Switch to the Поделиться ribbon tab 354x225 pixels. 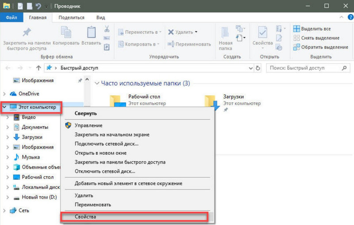tap(71, 17)
